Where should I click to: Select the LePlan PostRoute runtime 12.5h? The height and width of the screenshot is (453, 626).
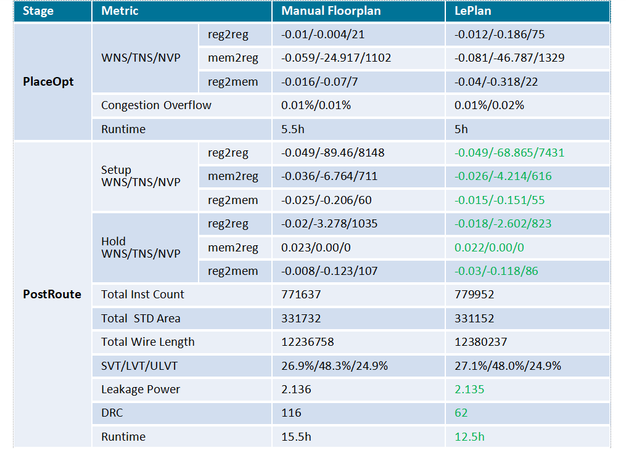[x=469, y=436]
